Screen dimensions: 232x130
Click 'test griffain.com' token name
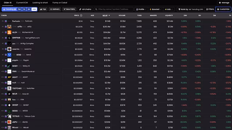[x=33, y=38]
